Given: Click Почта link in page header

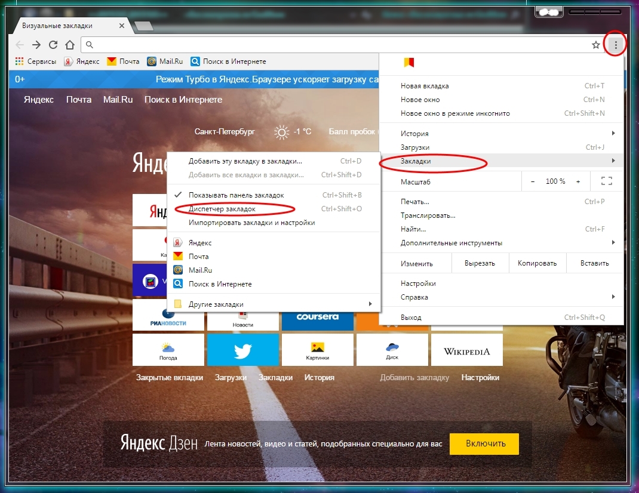Looking at the screenshot, I should [x=79, y=100].
